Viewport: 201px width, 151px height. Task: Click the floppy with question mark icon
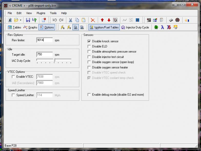(x=34, y=20)
